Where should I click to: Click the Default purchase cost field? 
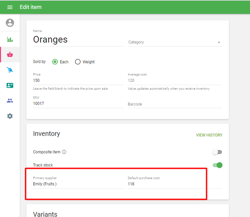tap(175, 184)
